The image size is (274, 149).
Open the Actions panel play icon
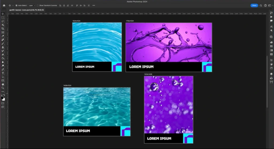tap(271, 17)
